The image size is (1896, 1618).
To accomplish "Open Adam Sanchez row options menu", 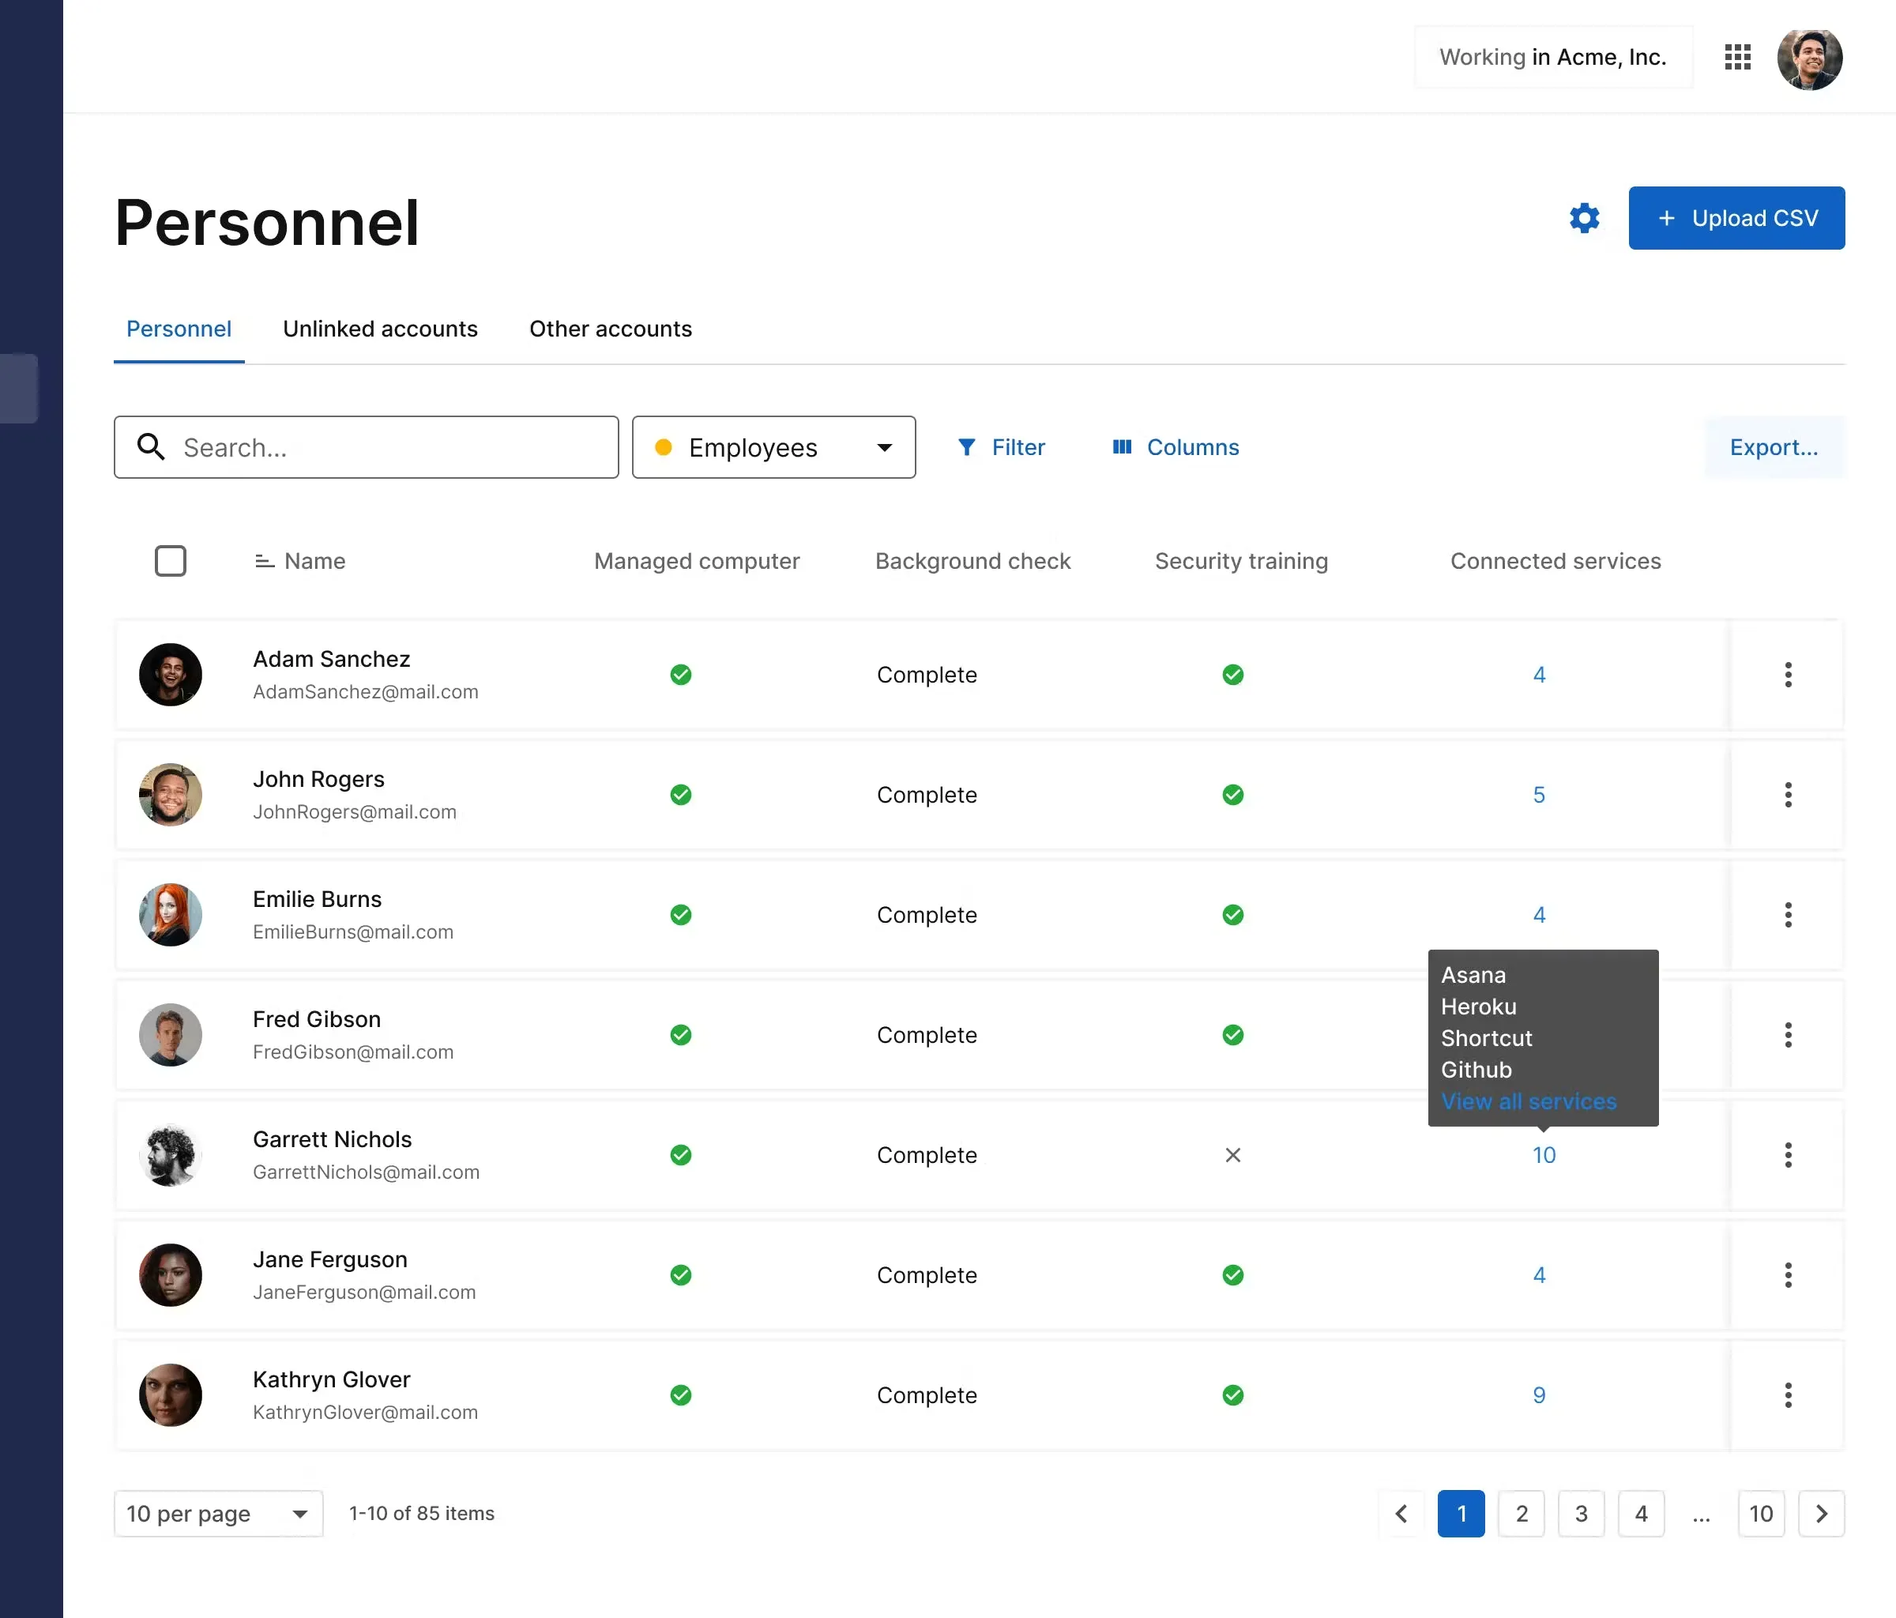I will pos(1787,675).
